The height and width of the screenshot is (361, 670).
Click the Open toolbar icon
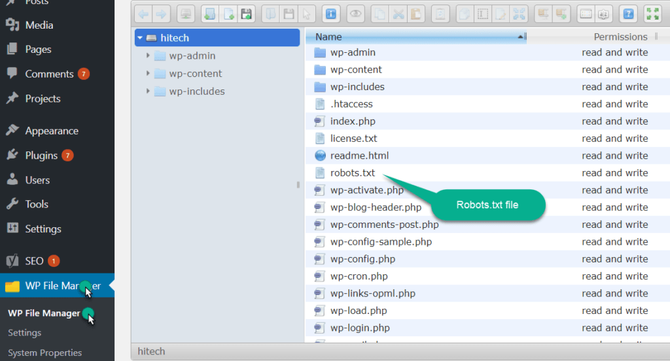(x=271, y=14)
